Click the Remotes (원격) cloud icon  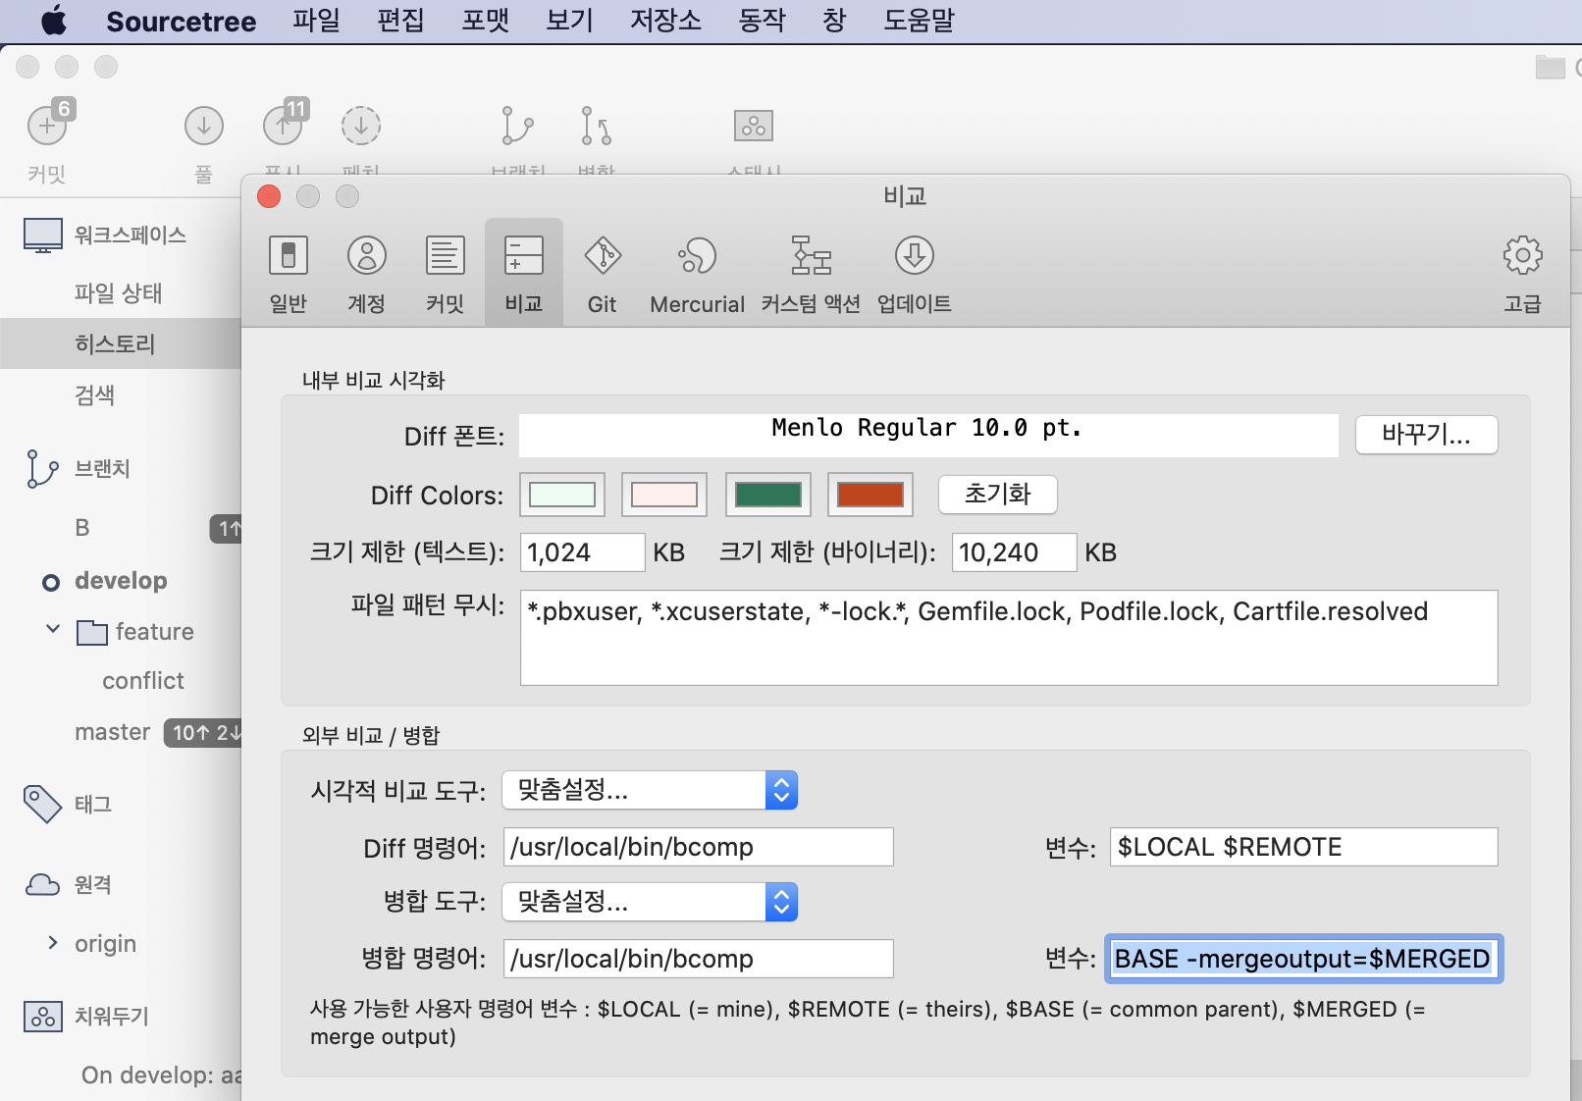pyautogui.click(x=42, y=885)
